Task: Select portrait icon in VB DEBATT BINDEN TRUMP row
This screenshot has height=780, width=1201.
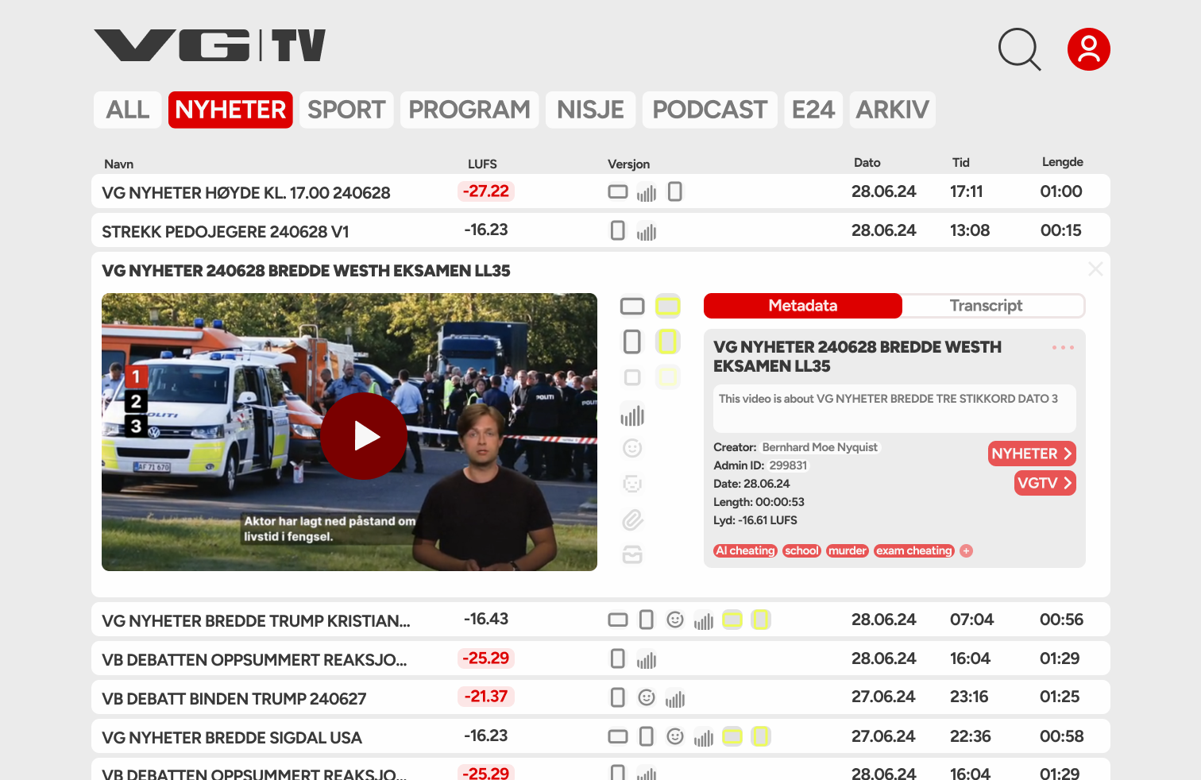Action: point(618,697)
